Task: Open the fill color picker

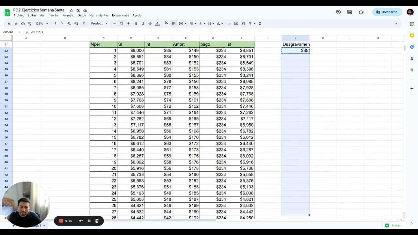Action: [x=166, y=23]
